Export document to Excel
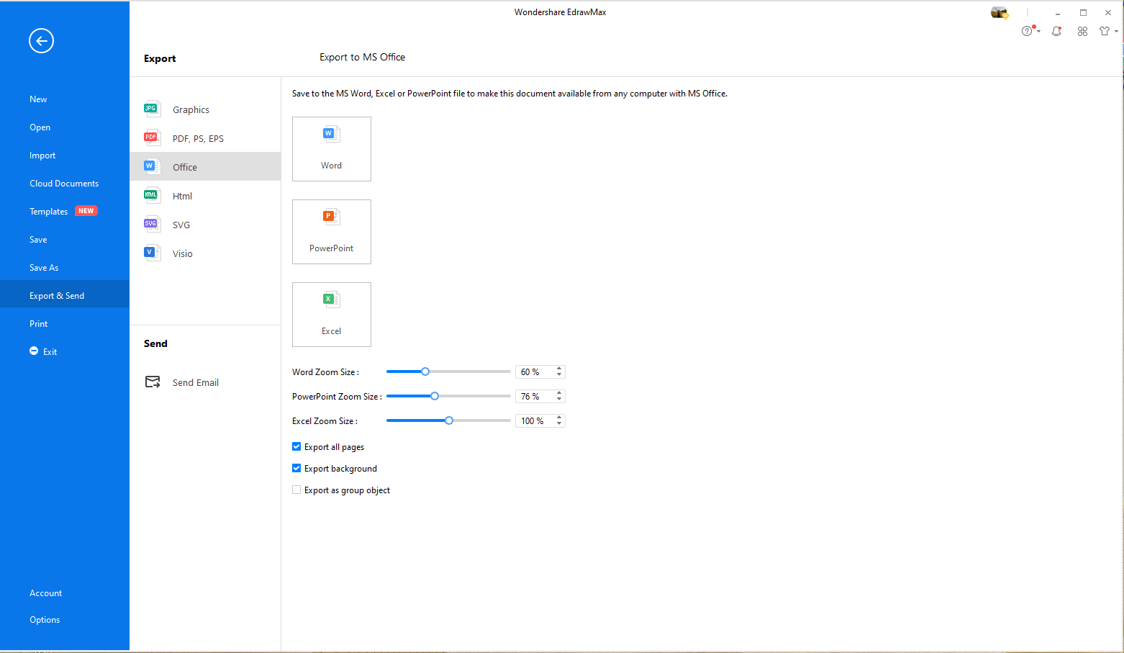 coord(332,315)
